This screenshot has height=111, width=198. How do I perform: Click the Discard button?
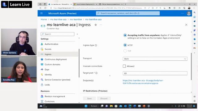click(x=104, y=98)
